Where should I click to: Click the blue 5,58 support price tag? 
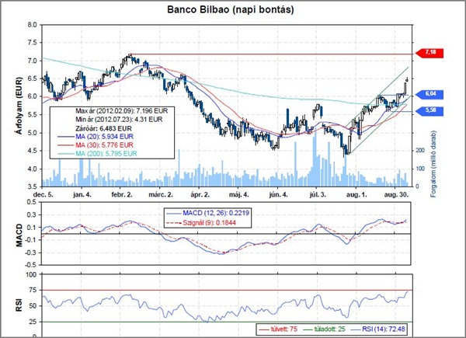tap(429, 111)
